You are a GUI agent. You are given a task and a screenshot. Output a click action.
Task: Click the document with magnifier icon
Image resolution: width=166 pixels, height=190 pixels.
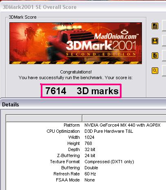(x=155, y=56)
